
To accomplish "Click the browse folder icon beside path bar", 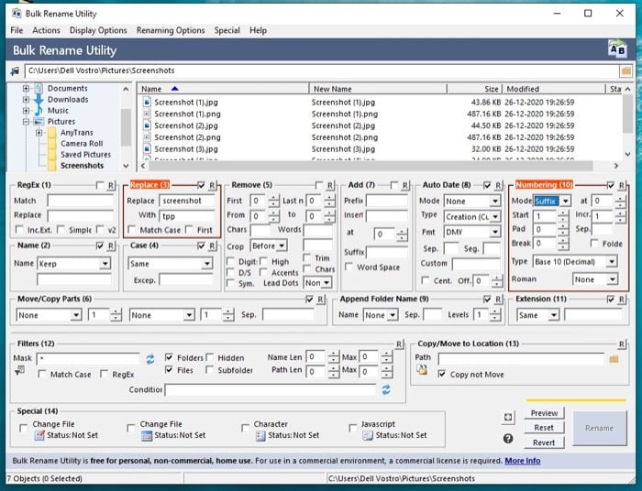I will coord(626,71).
